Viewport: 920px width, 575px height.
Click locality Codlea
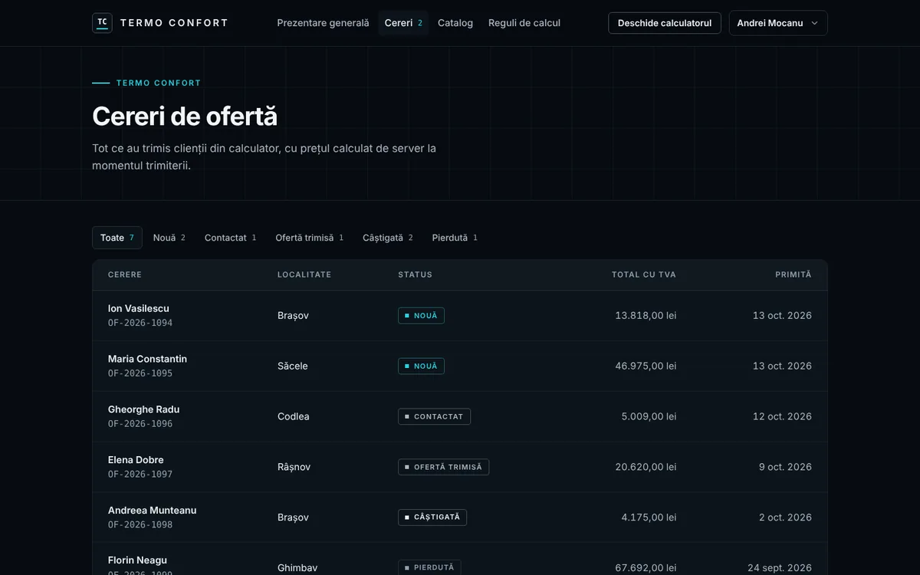coord(294,416)
